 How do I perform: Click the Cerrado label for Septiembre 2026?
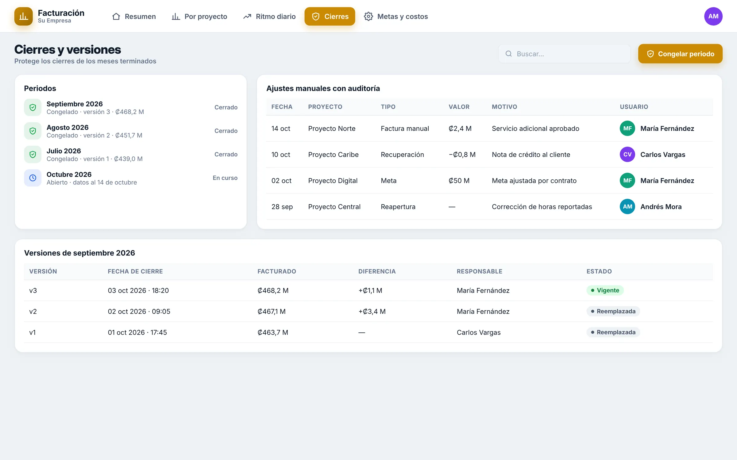[226, 107]
